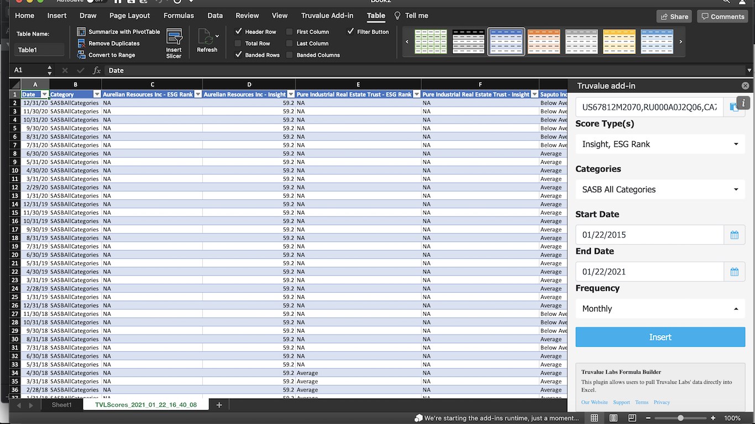Click the Summarize with PivotTable icon
Image resolution: width=755 pixels, height=424 pixels.
[81, 32]
